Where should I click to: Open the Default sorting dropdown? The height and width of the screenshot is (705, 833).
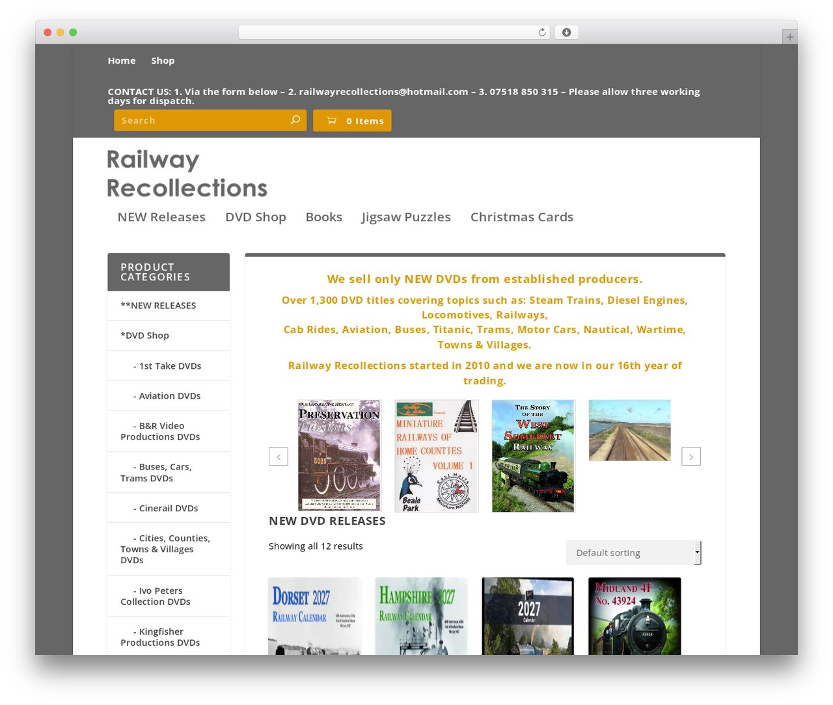(633, 553)
